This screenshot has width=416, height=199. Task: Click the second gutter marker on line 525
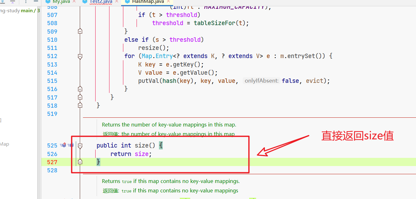71,145
